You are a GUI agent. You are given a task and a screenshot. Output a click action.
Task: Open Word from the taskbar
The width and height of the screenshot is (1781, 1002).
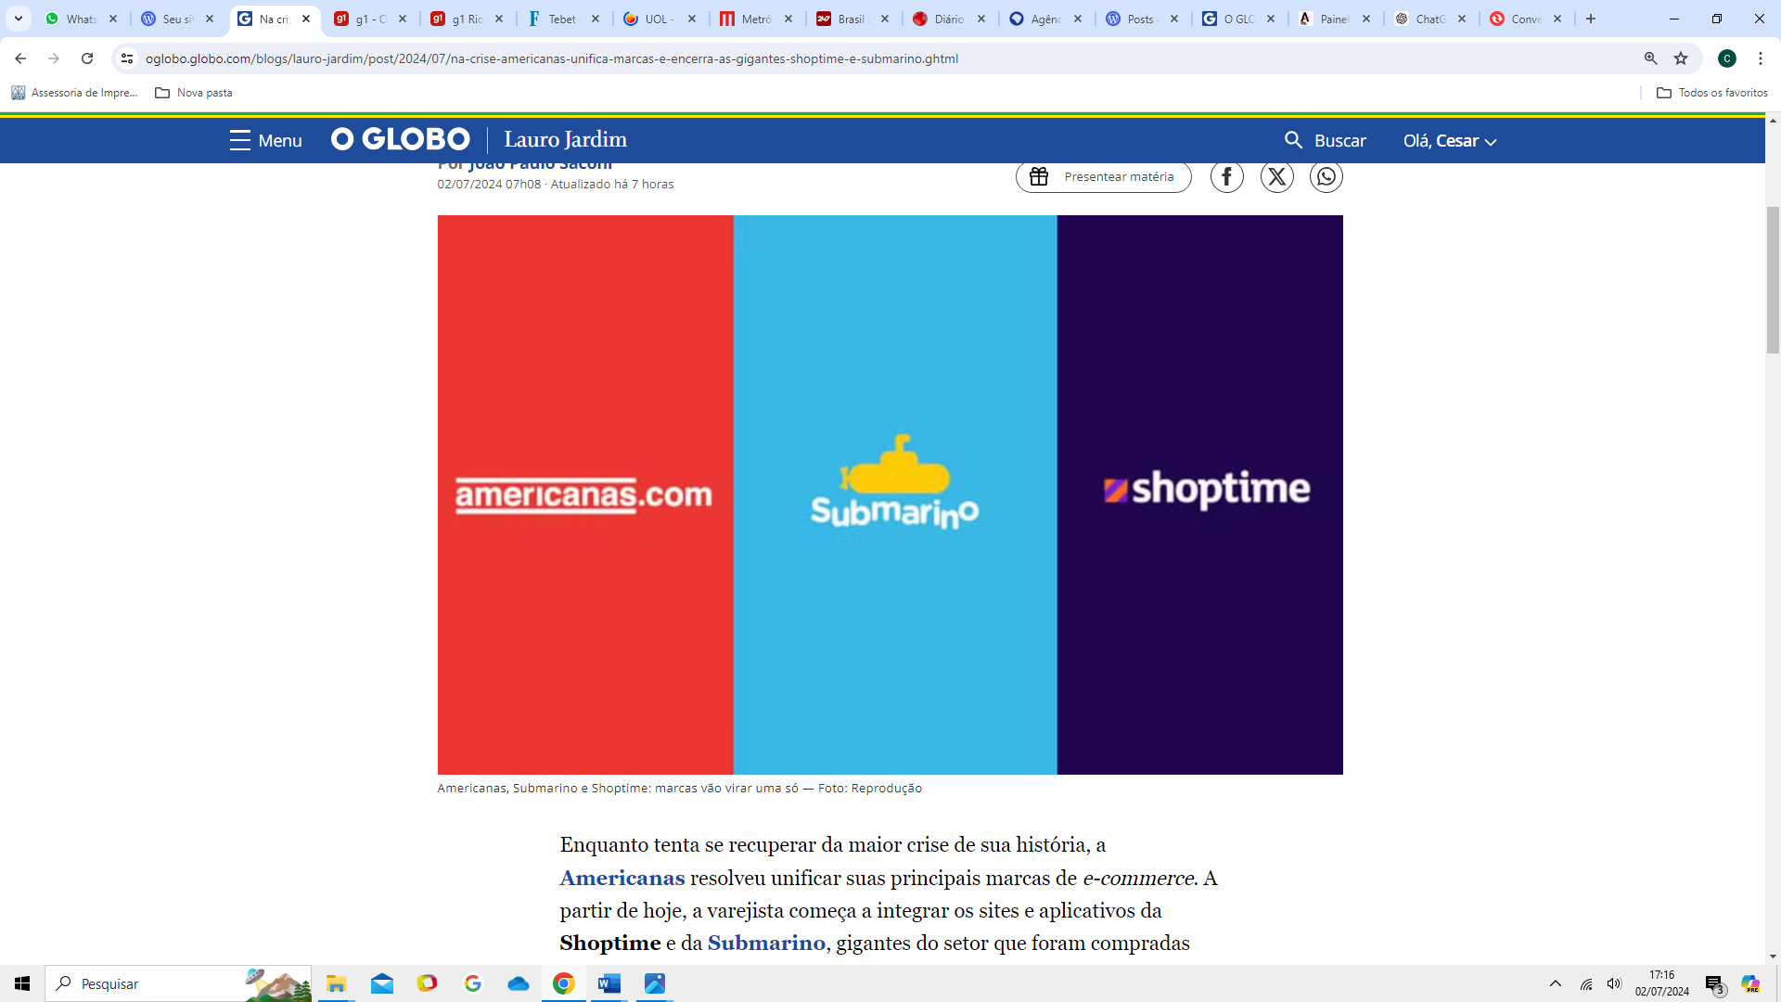[609, 983]
